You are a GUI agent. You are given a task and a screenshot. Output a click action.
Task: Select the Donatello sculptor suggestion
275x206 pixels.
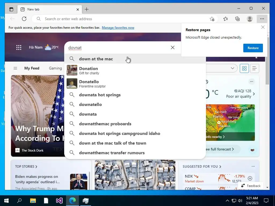135,84
